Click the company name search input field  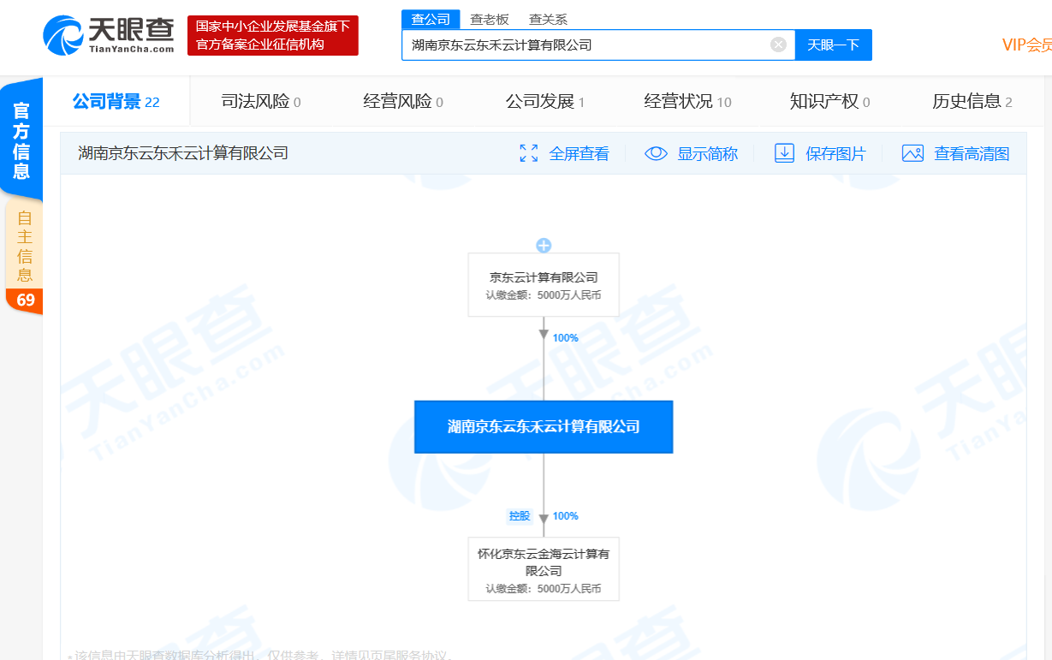586,45
